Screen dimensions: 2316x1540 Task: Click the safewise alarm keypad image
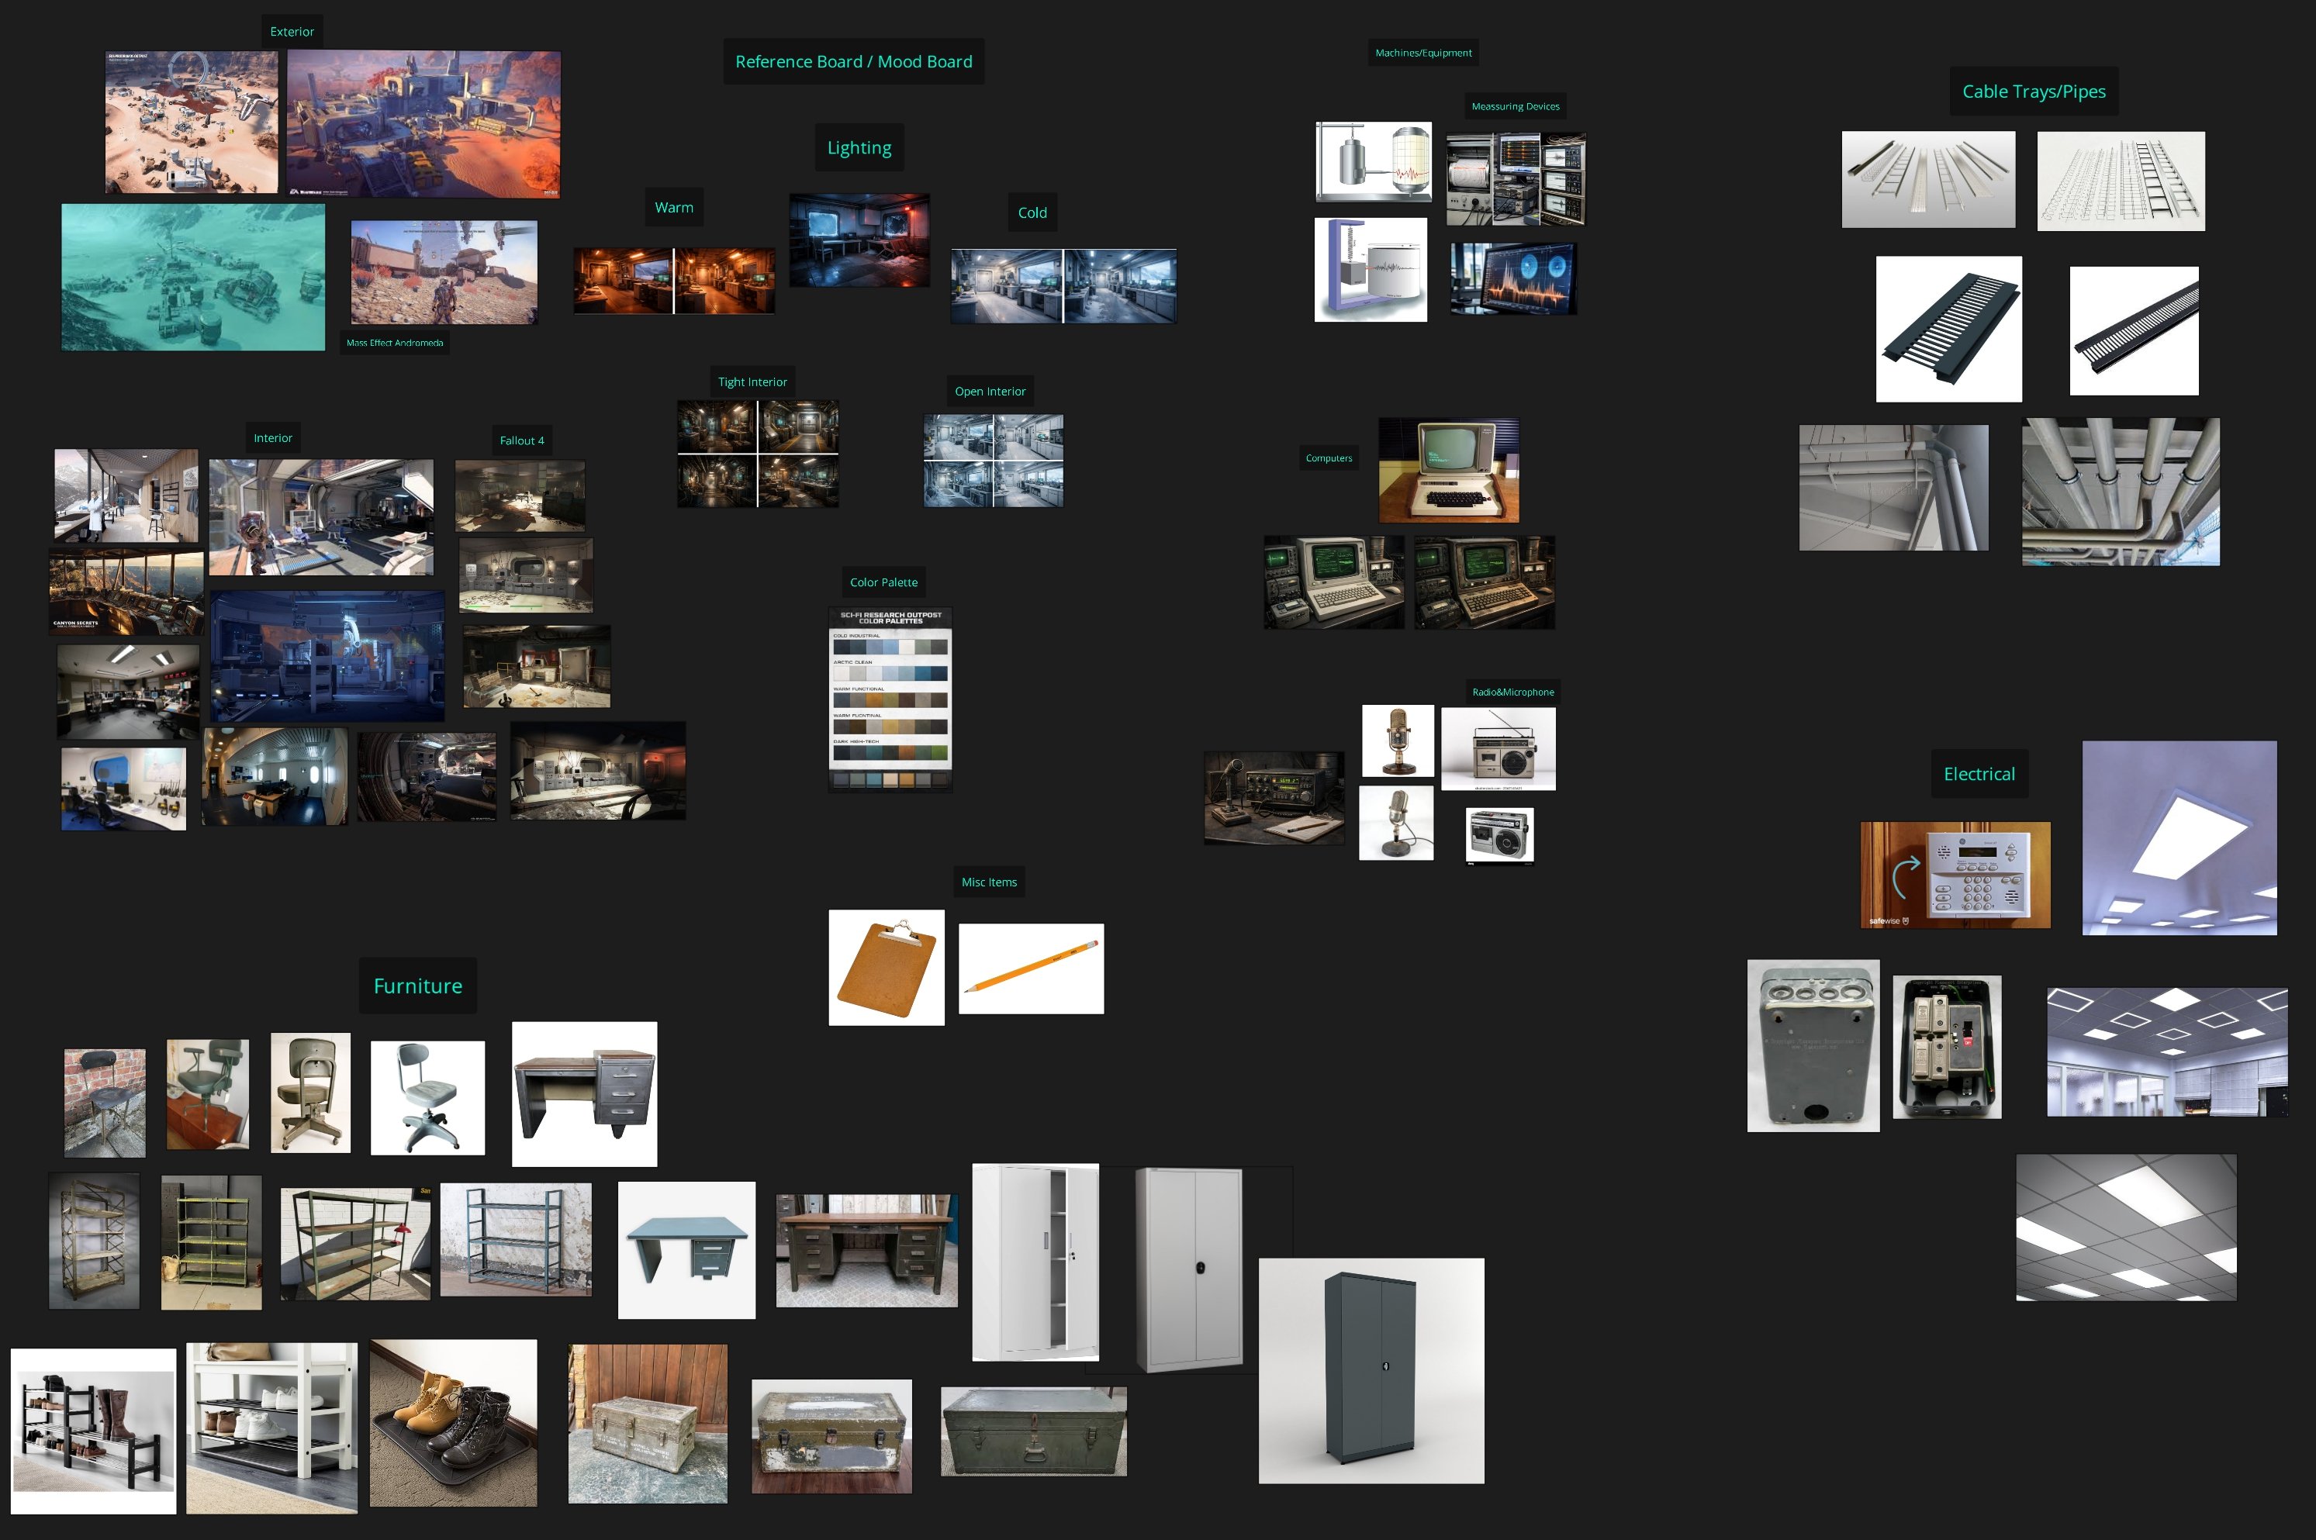(x=1955, y=874)
